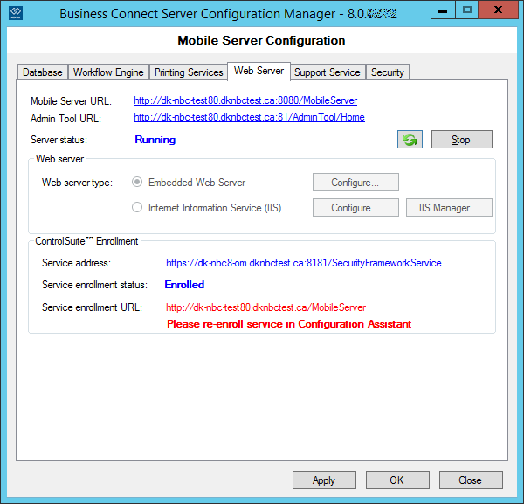Image resolution: width=524 pixels, height=504 pixels.
Task: Select Embedded Web Server radio option
Action: pos(136,183)
